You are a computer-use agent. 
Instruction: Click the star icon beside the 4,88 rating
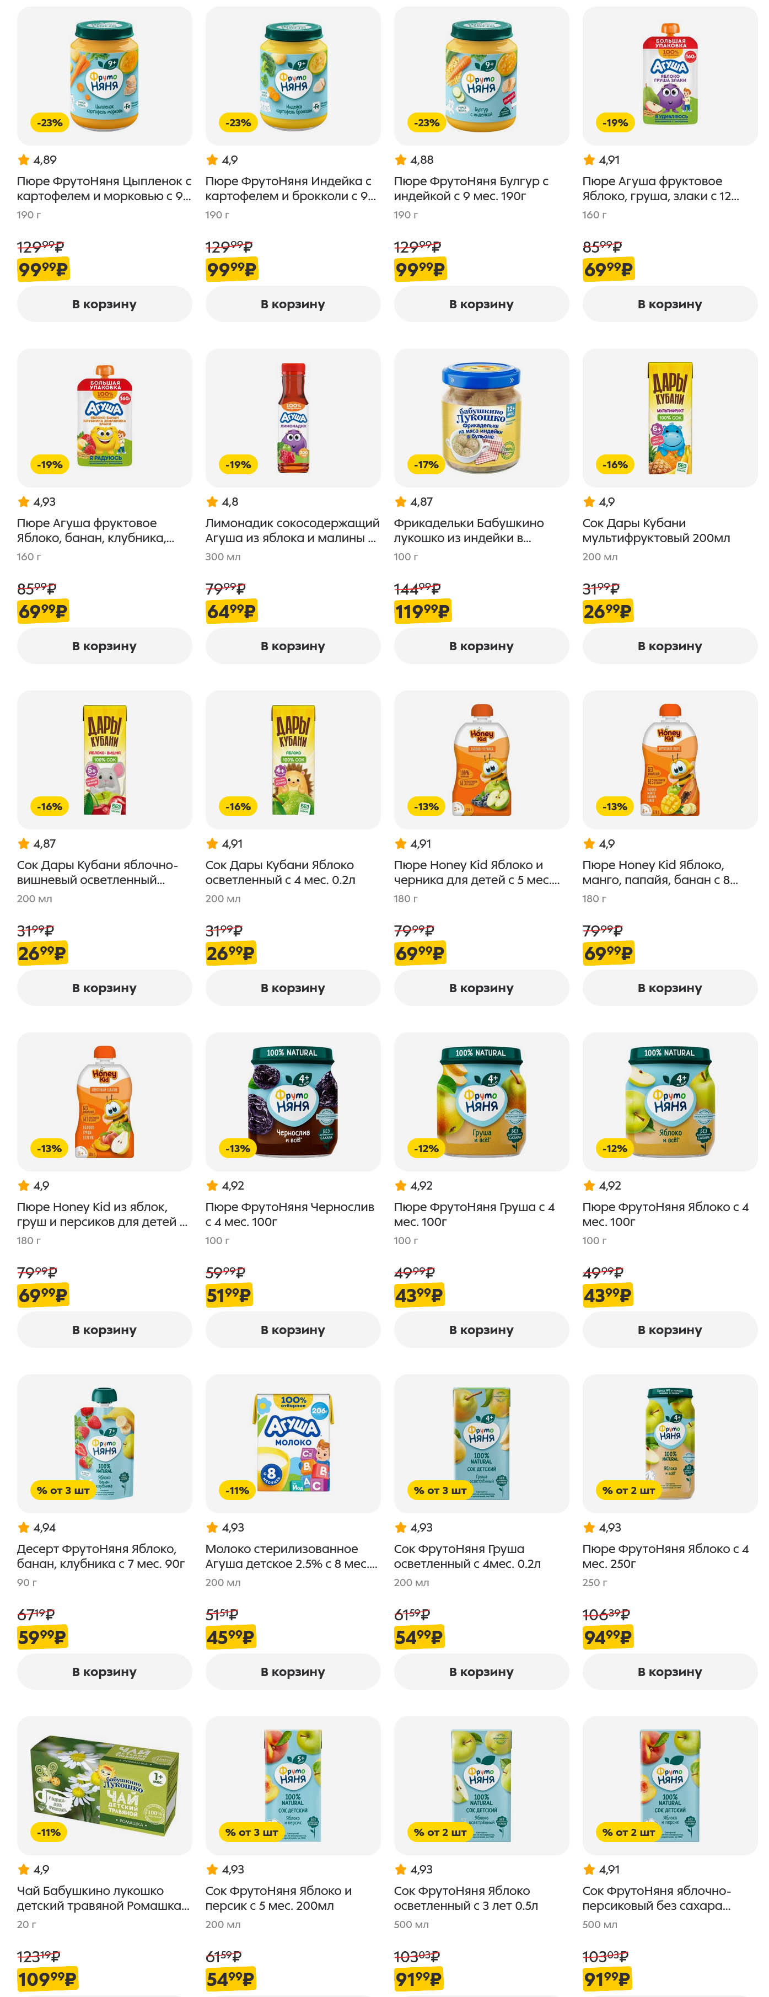click(400, 160)
